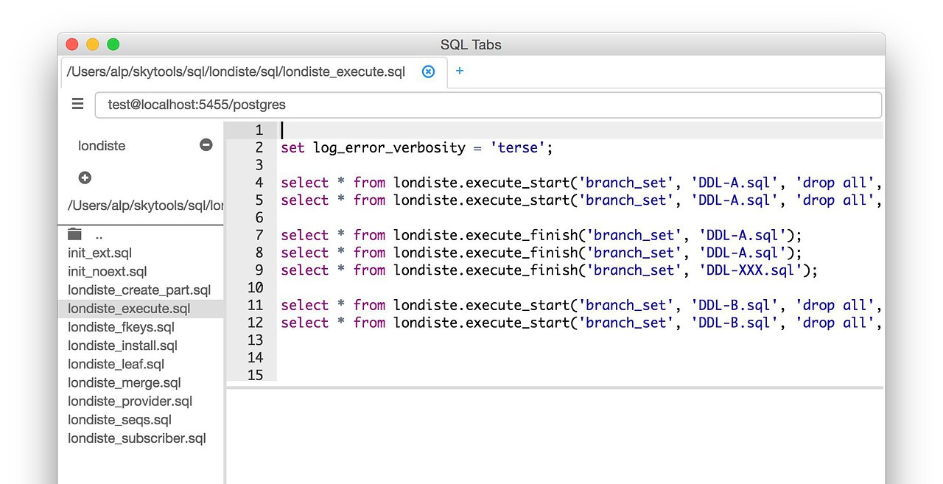This screenshot has height=484, width=943.
Task: Click line 9 in the editor
Action: [x=549, y=270]
